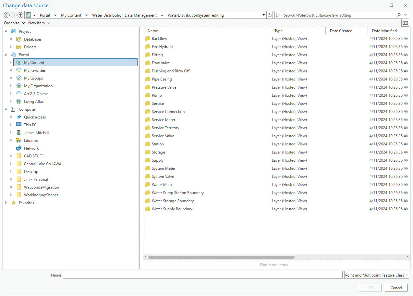This screenshot has width=413, height=296.
Task: Expand the My Content tree node
Action: 11,63
